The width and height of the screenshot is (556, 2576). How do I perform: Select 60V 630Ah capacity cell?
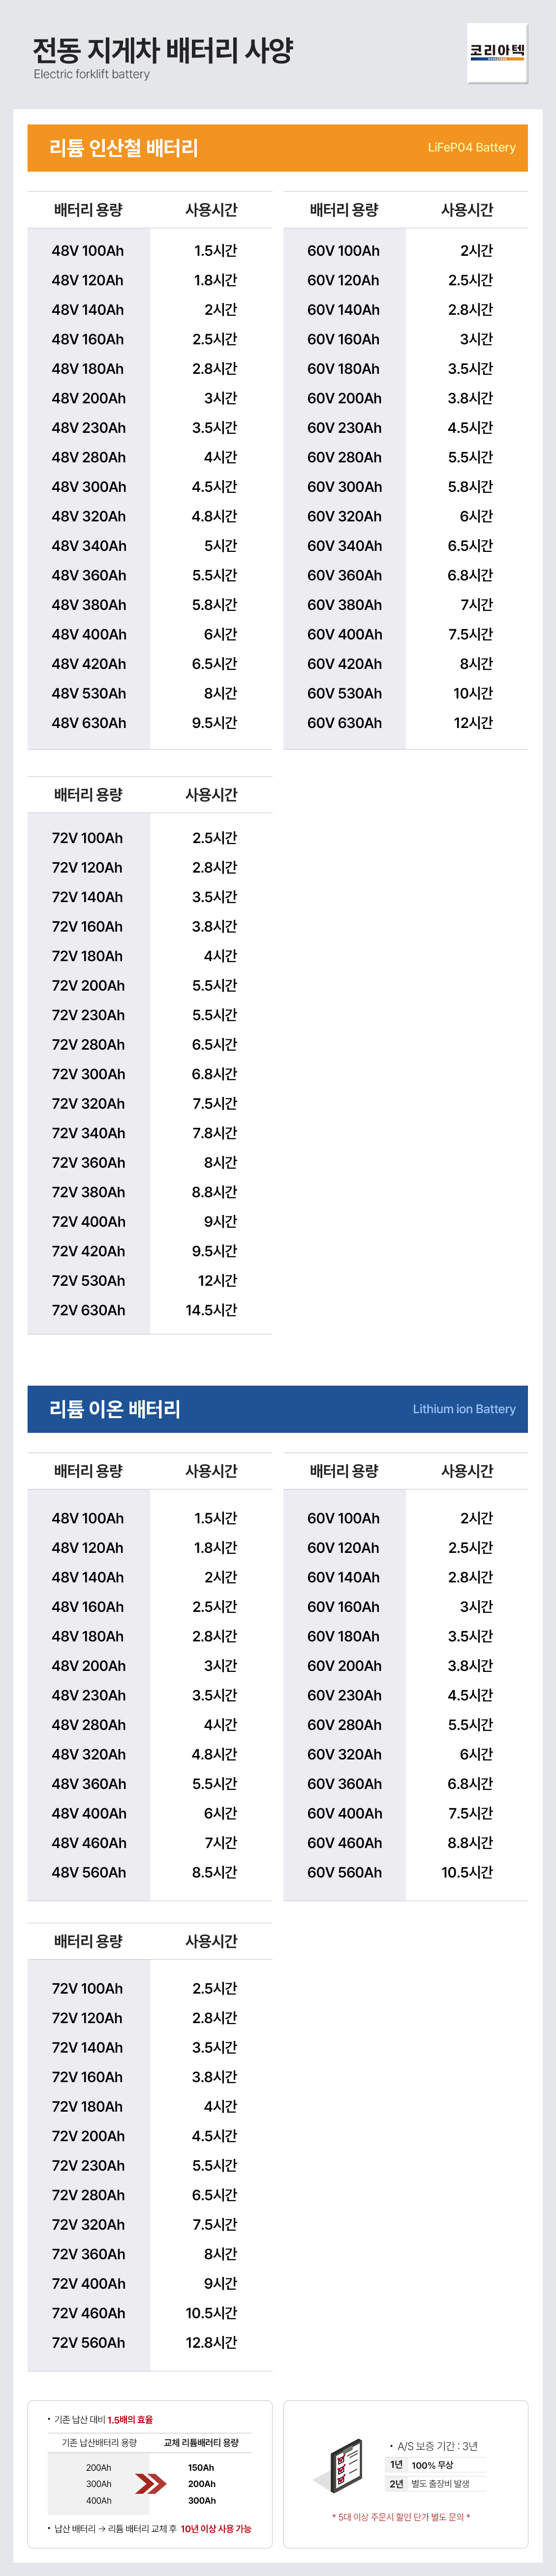(x=344, y=722)
